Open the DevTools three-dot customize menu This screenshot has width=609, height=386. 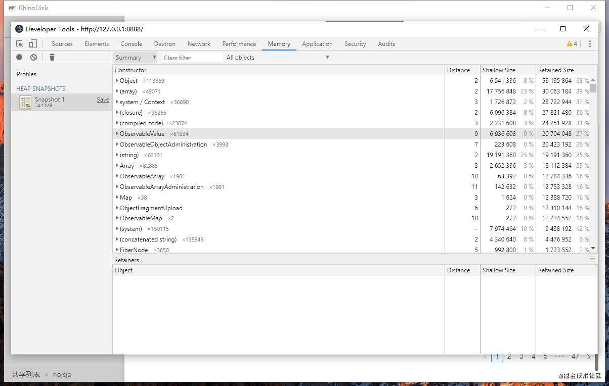(590, 44)
